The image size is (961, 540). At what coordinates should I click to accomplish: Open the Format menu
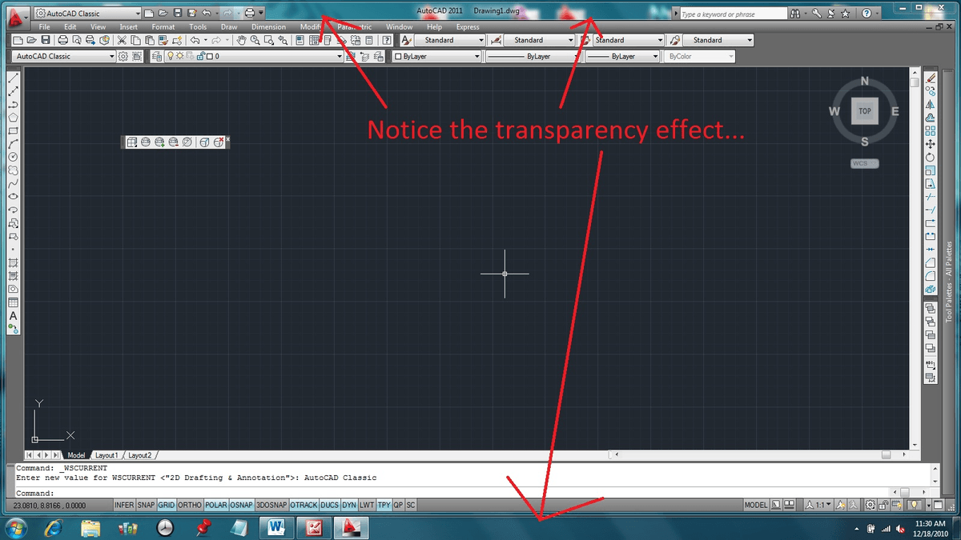tap(163, 27)
